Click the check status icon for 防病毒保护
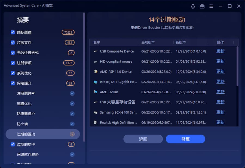Image resolution: width=245 pixels, height=168 pixels. (x=72, y=114)
